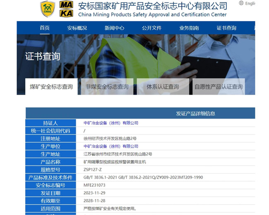Click the safety mark number MFE231073
The image size is (269, 215).
(x=94, y=185)
